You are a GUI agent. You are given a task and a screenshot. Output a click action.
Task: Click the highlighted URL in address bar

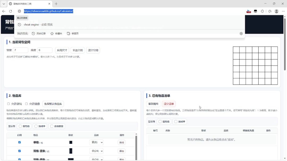click(48, 11)
